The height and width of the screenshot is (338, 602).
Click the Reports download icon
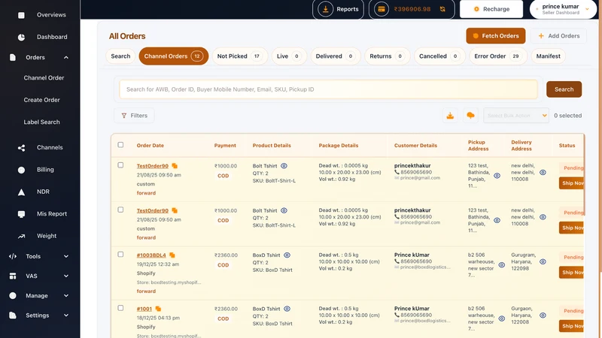click(326, 9)
